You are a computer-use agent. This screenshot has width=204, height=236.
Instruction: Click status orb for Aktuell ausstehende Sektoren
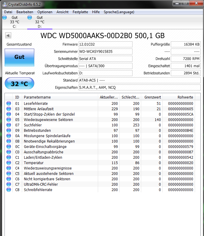coord(9,173)
